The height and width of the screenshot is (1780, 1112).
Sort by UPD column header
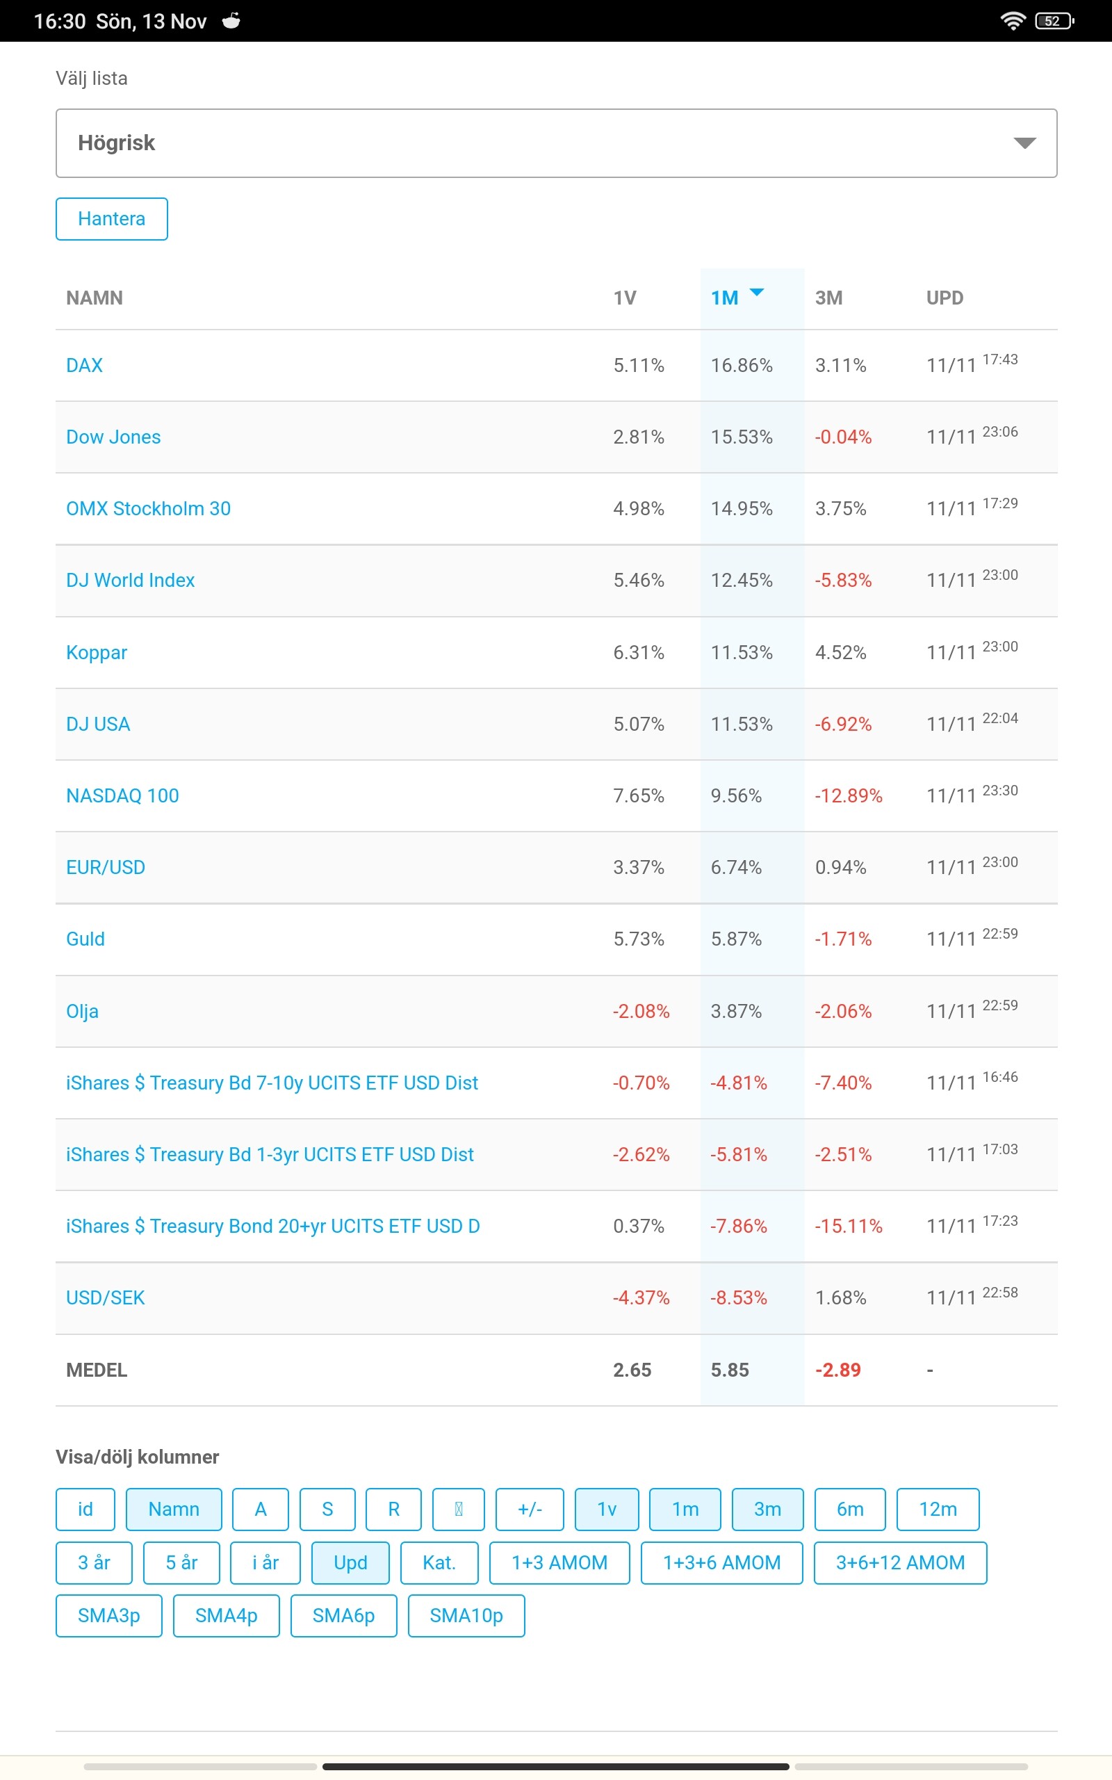945,298
